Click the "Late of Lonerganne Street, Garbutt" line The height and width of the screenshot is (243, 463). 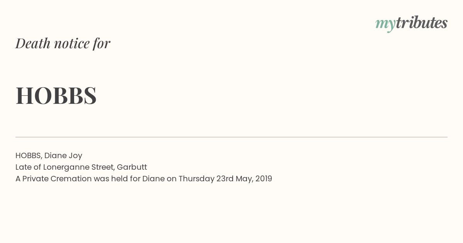click(81, 167)
